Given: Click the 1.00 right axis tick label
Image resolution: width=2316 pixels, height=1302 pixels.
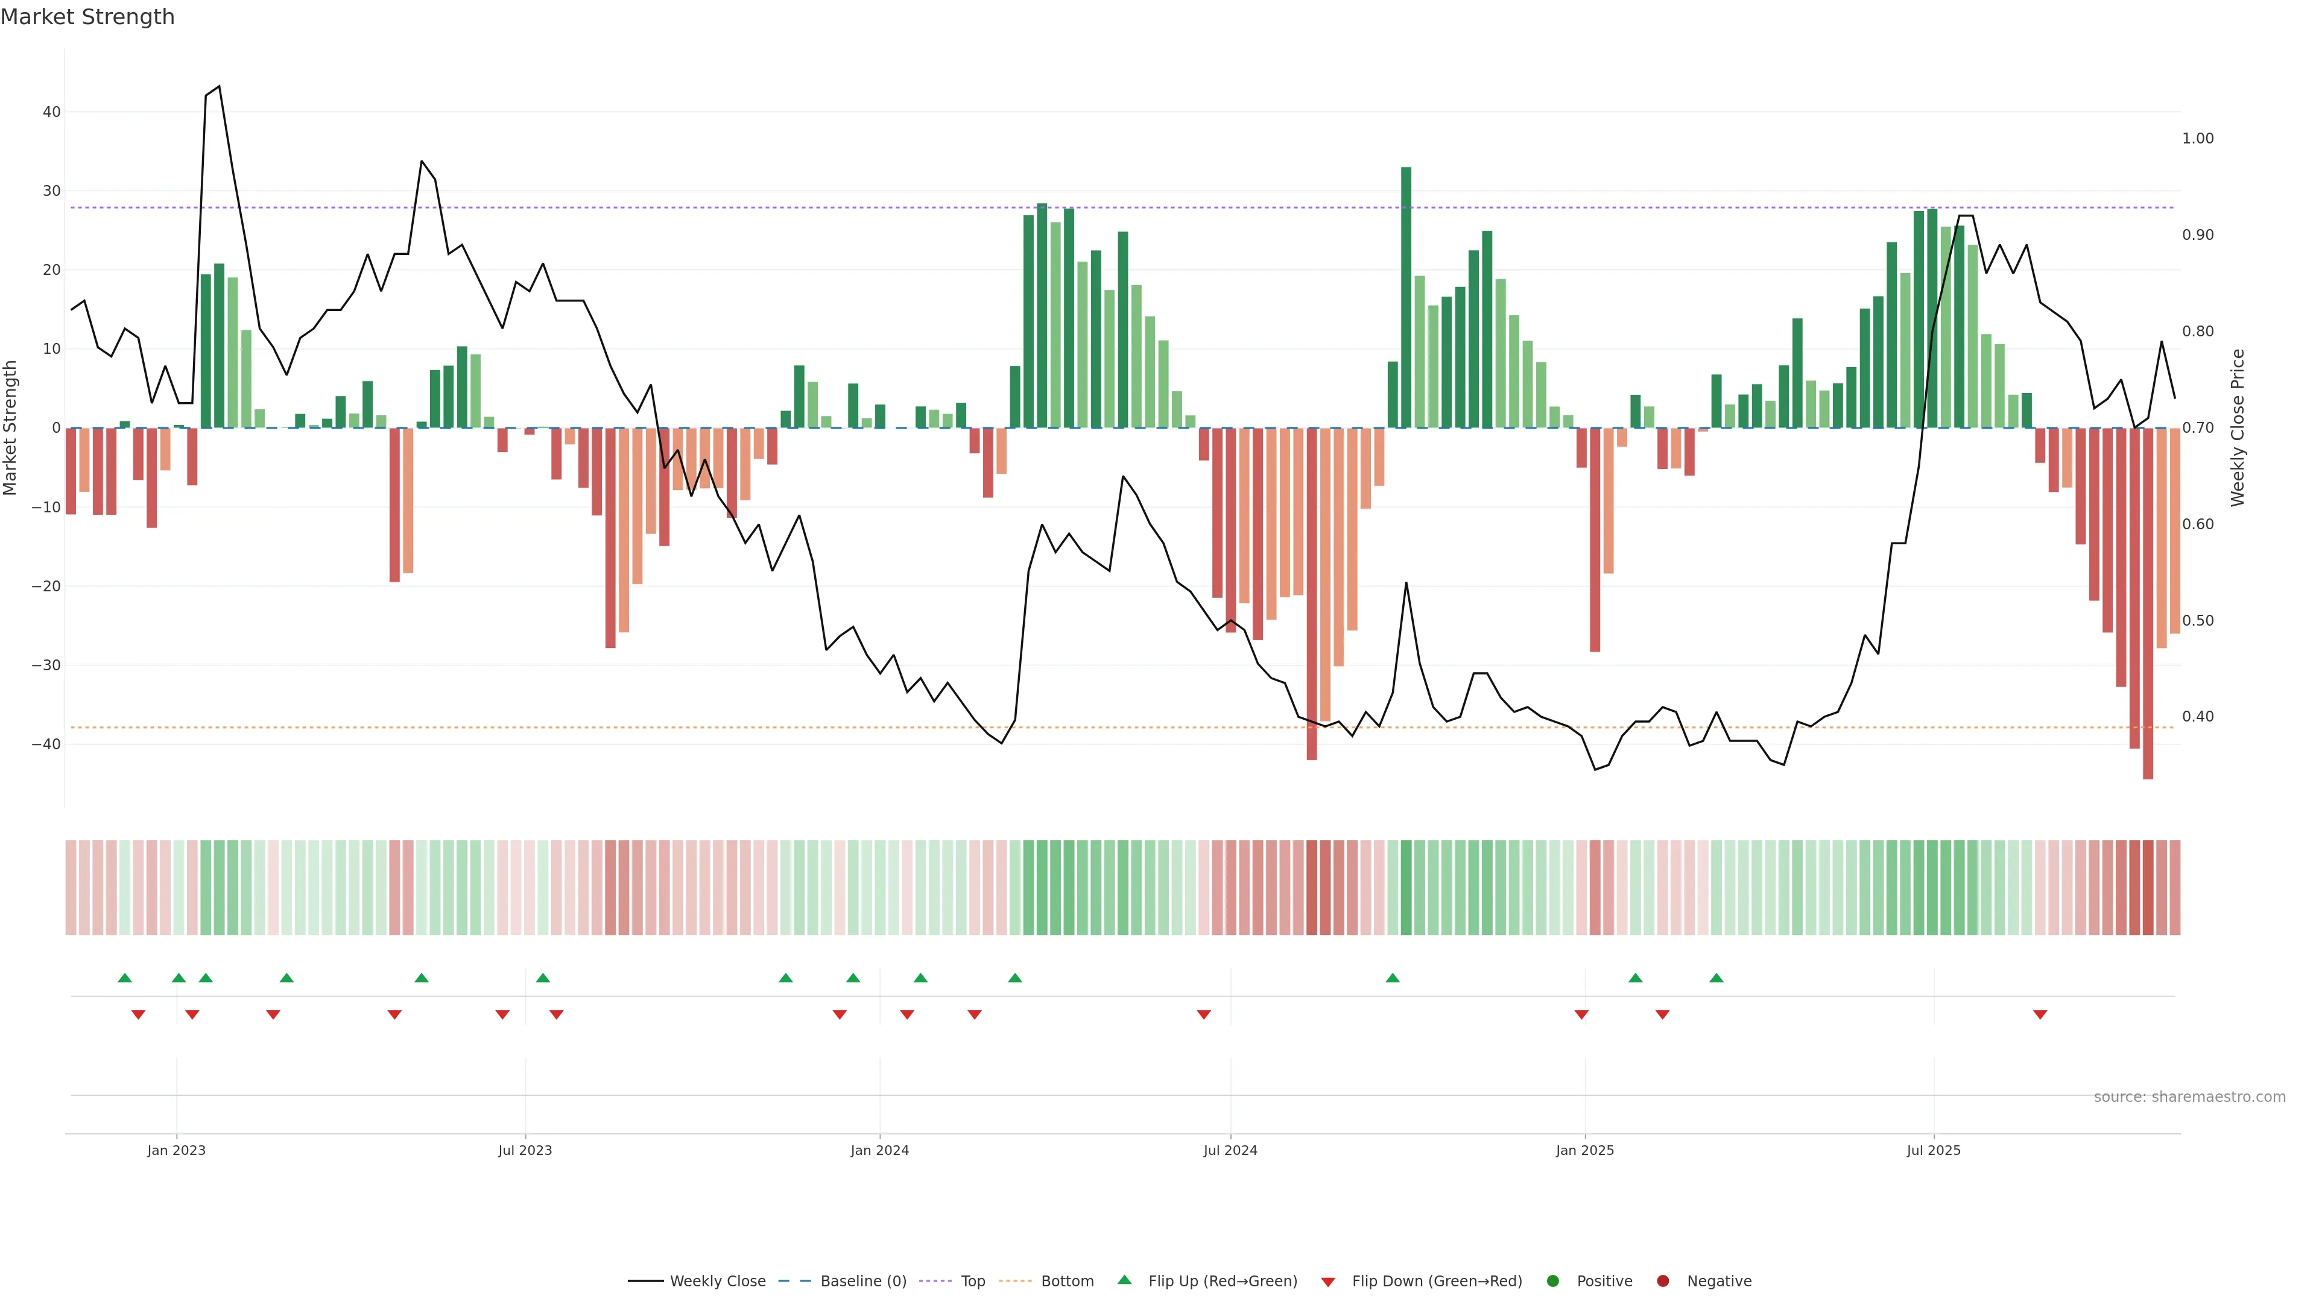Looking at the screenshot, I should click(2197, 139).
